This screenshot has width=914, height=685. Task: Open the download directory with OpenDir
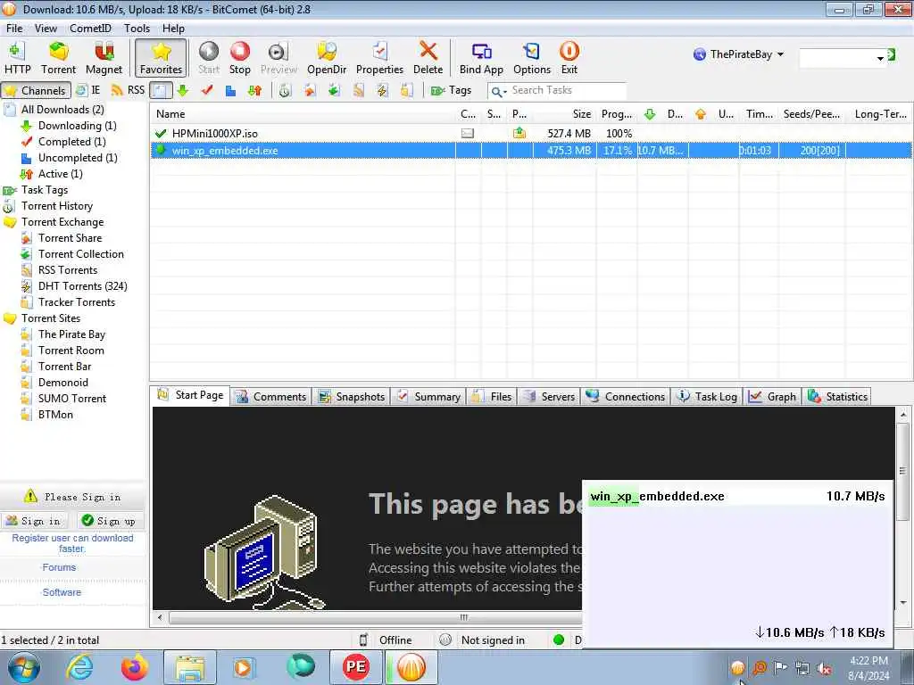point(327,58)
